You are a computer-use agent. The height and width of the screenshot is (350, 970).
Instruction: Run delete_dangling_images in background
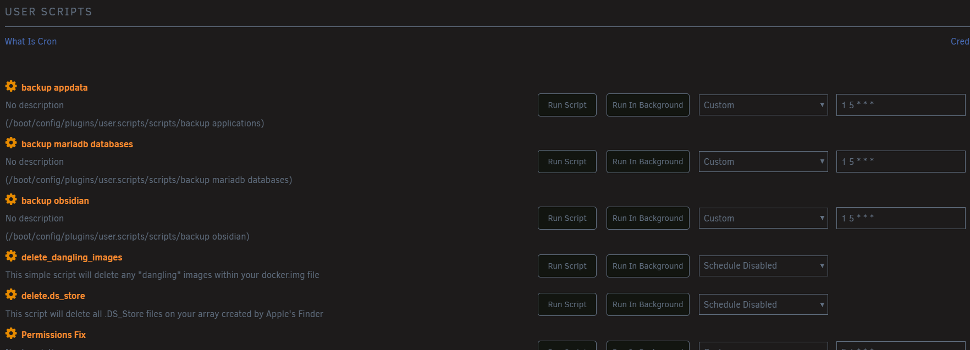(x=648, y=266)
